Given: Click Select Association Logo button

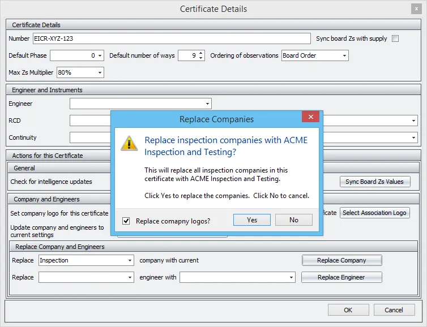Looking at the screenshot, I should [374, 213].
